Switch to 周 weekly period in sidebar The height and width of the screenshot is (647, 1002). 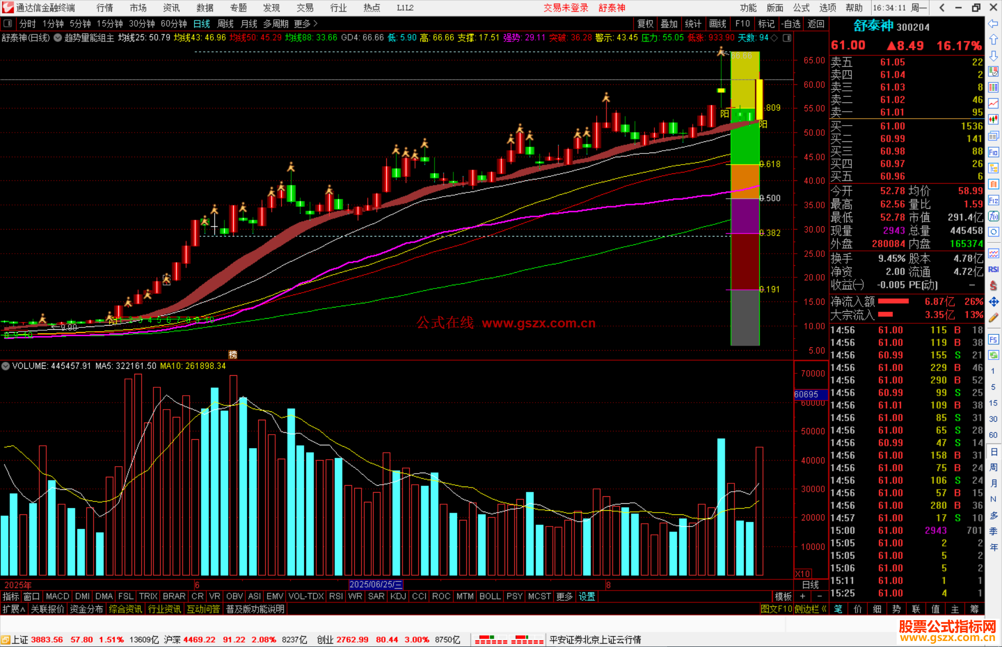(x=993, y=467)
